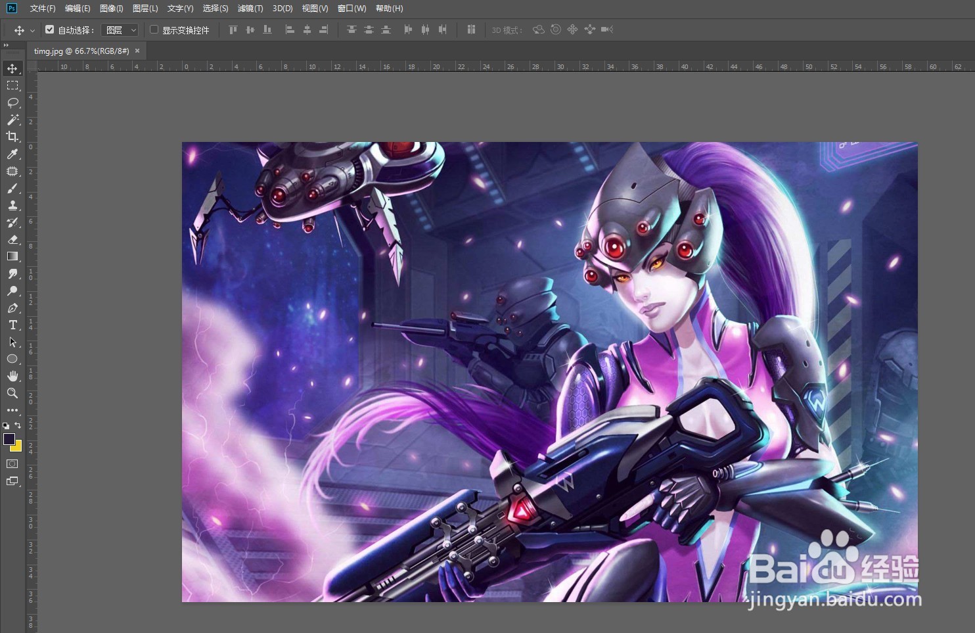Distribute bottom edges of layers
The width and height of the screenshot is (975, 633).
click(386, 30)
